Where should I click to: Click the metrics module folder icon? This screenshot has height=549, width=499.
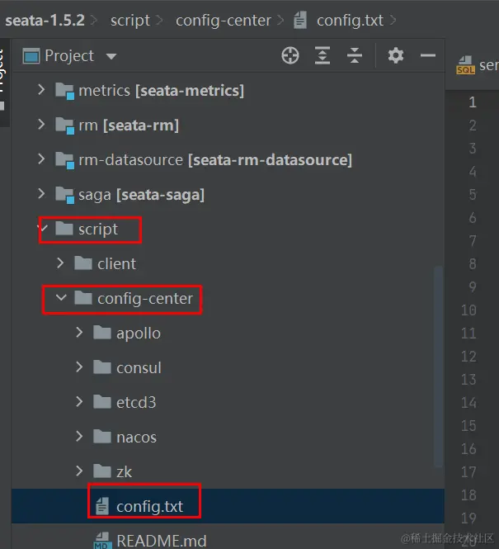point(64,91)
